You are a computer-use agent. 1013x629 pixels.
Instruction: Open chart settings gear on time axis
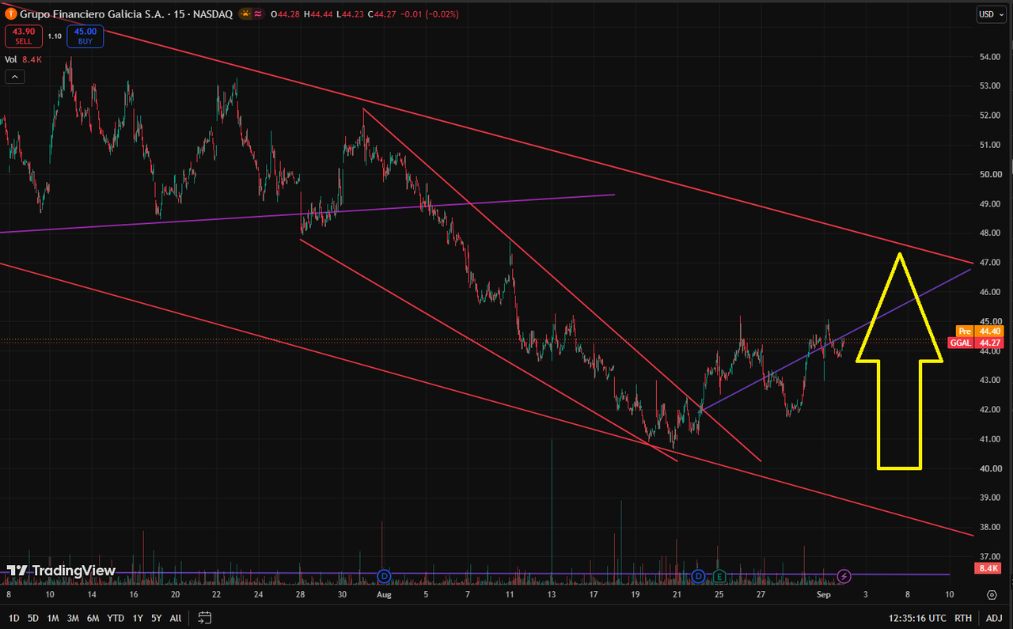(x=992, y=594)
